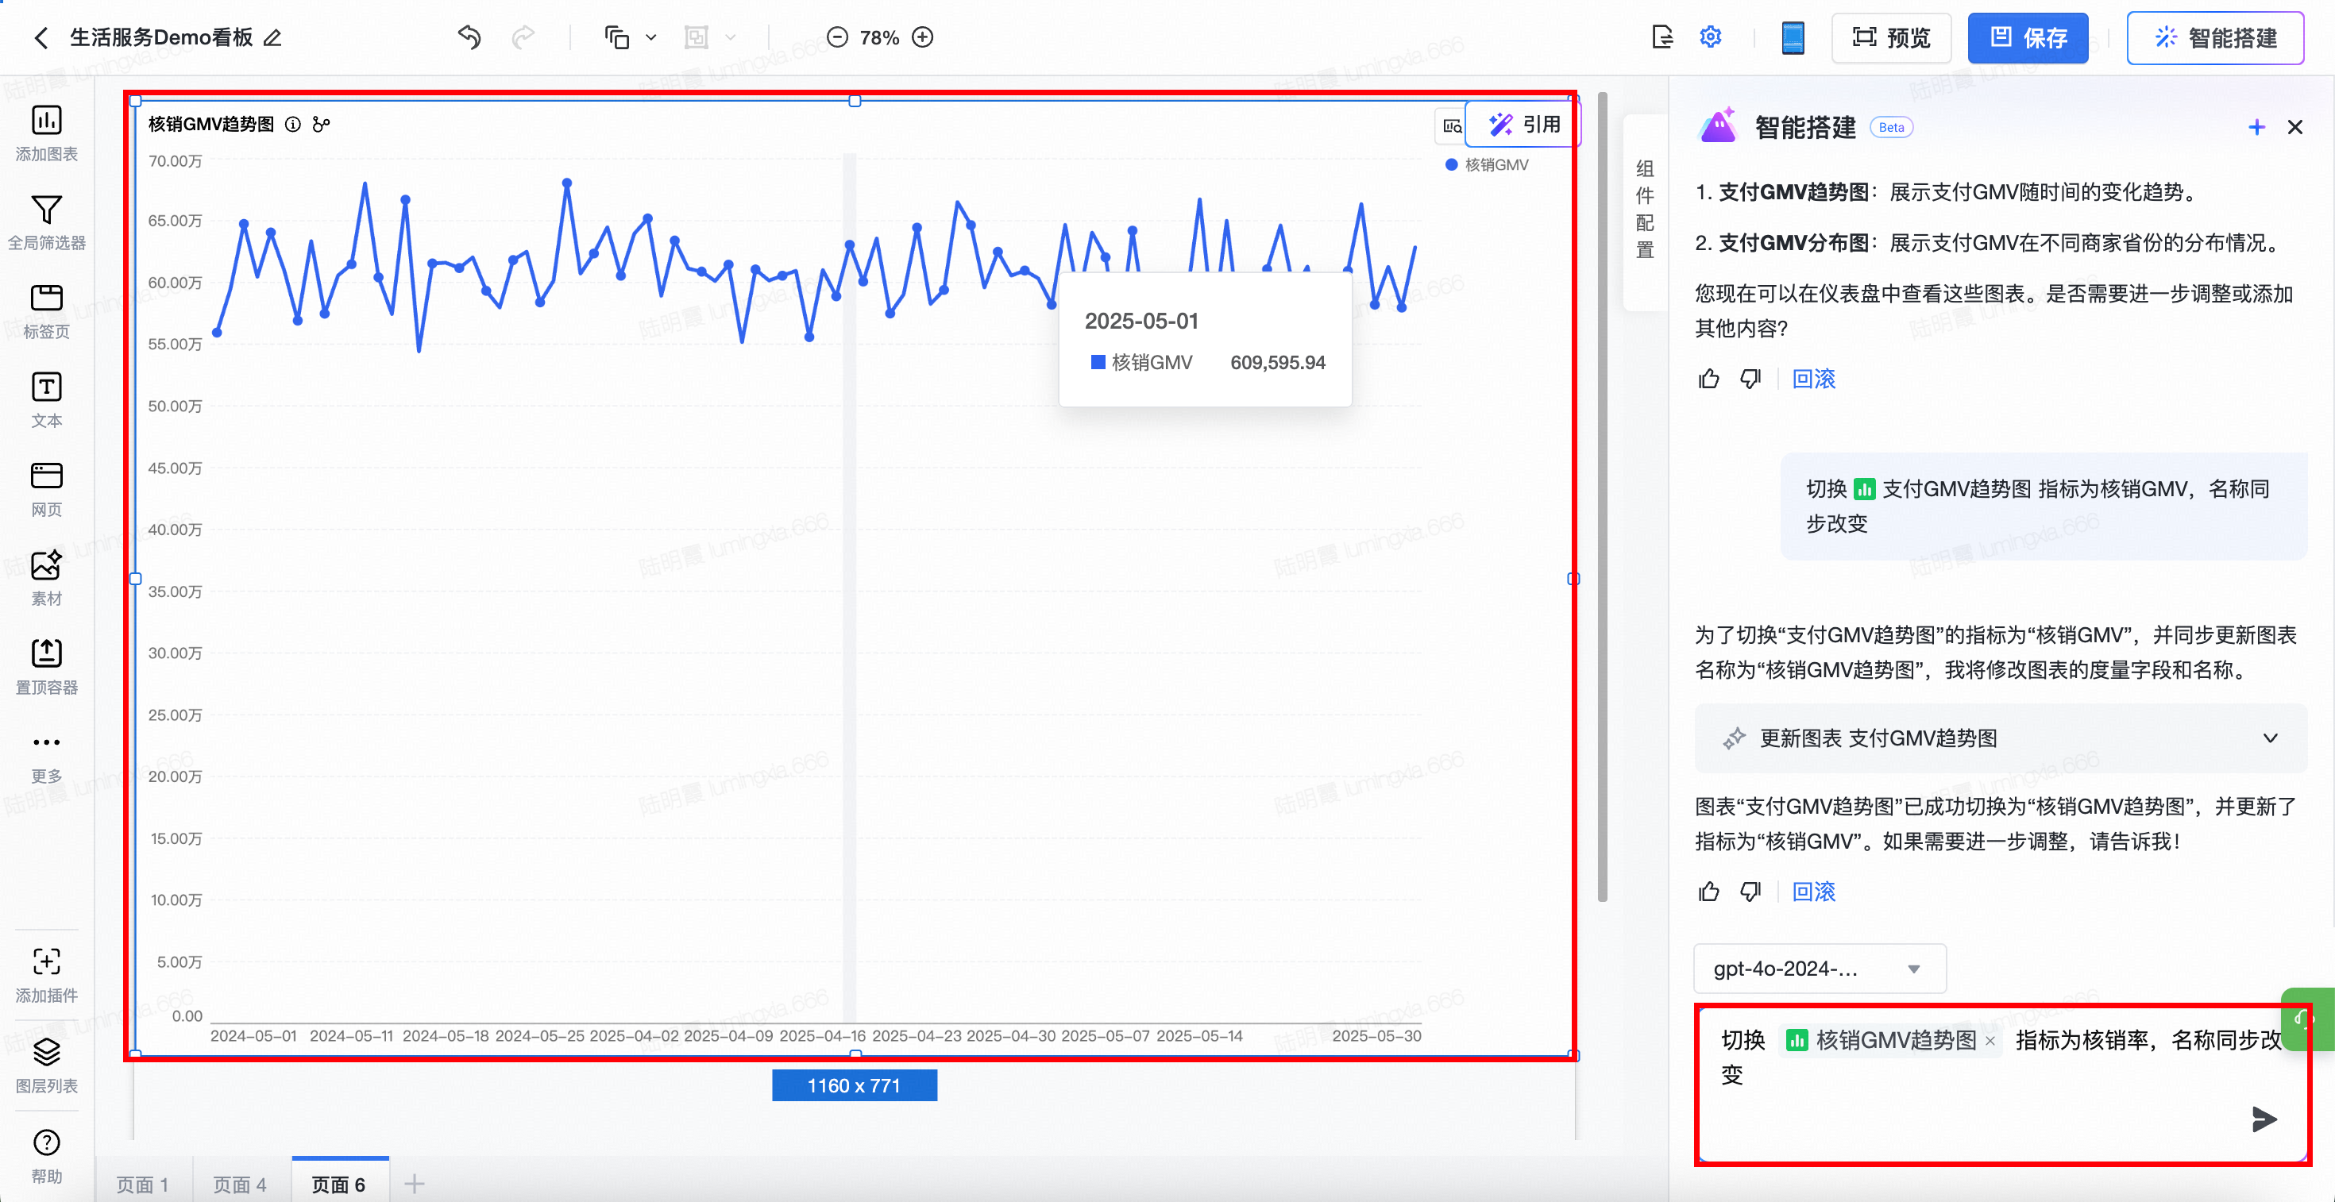Click the undo arrow in toolbar
Image resolution: width=2335 pixels, height=1202 pixels.
(469, 37)
